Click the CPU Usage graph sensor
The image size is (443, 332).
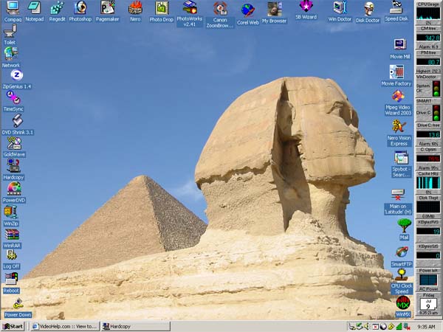point(428,13)
